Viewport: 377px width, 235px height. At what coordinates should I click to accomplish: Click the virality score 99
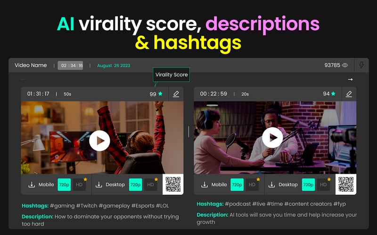click(x=153, y=94)
